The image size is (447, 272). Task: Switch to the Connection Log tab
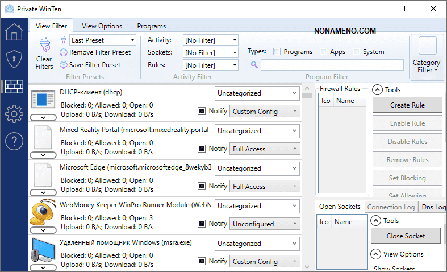[391, 207]
